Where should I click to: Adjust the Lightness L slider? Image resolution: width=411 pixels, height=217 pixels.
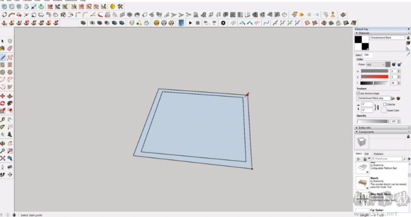pos(375,83)
